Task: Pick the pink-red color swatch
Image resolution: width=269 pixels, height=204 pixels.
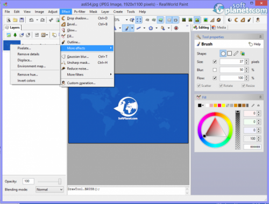Action: click(220, 105)
